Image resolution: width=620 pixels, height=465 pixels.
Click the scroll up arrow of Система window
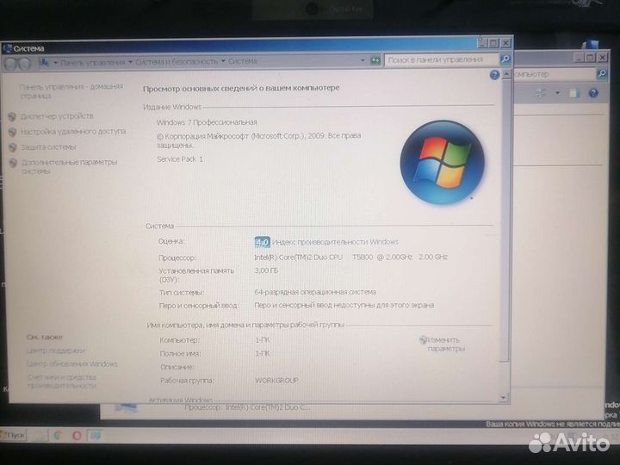click(505, 74)
